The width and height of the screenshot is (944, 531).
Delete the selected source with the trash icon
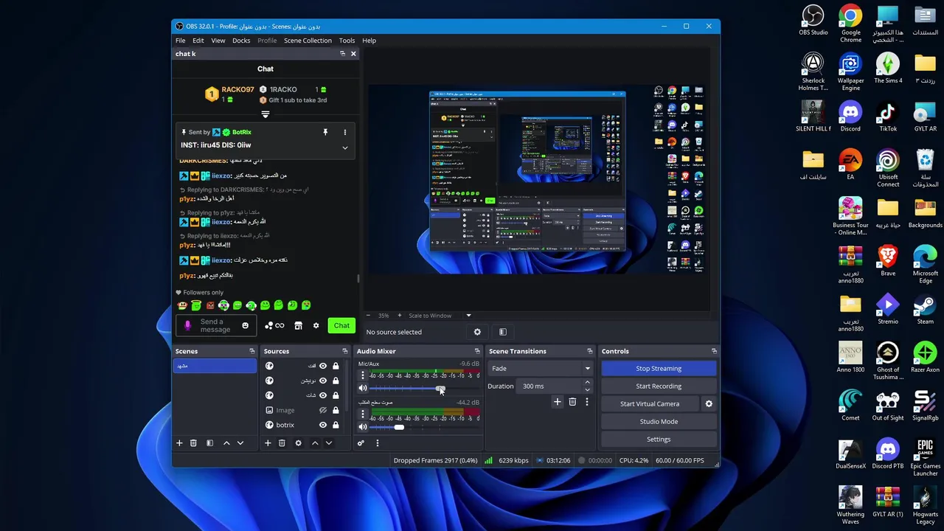tap(282, 443)
